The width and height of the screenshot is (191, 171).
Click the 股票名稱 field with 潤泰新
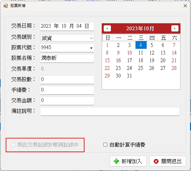tap(67, 58)
